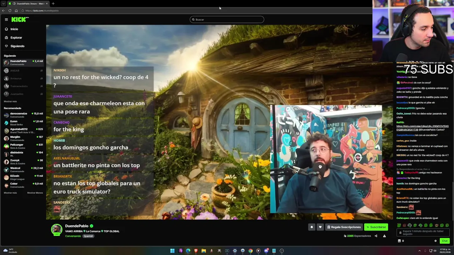This screenshot has height=255, width=454.
Task: Click the last emote in quick emote row
Action: (447, 225)
